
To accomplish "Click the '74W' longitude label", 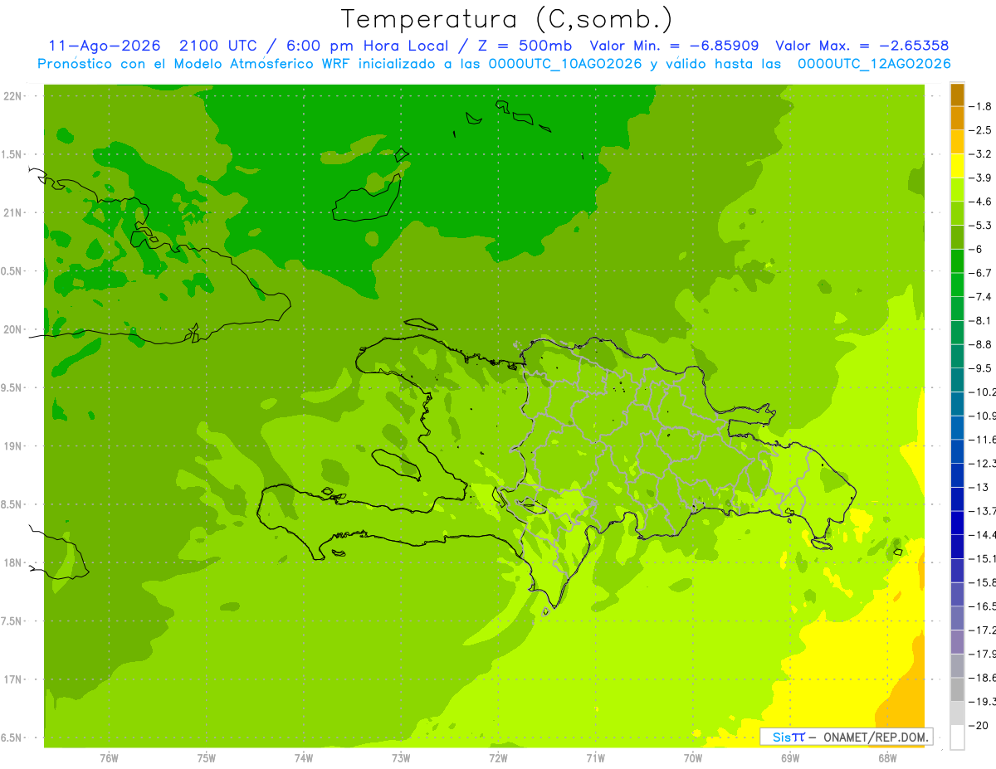I will point(304,757).
